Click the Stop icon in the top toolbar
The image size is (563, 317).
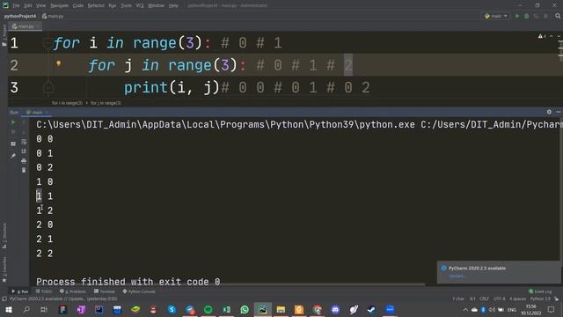point(545,16)
